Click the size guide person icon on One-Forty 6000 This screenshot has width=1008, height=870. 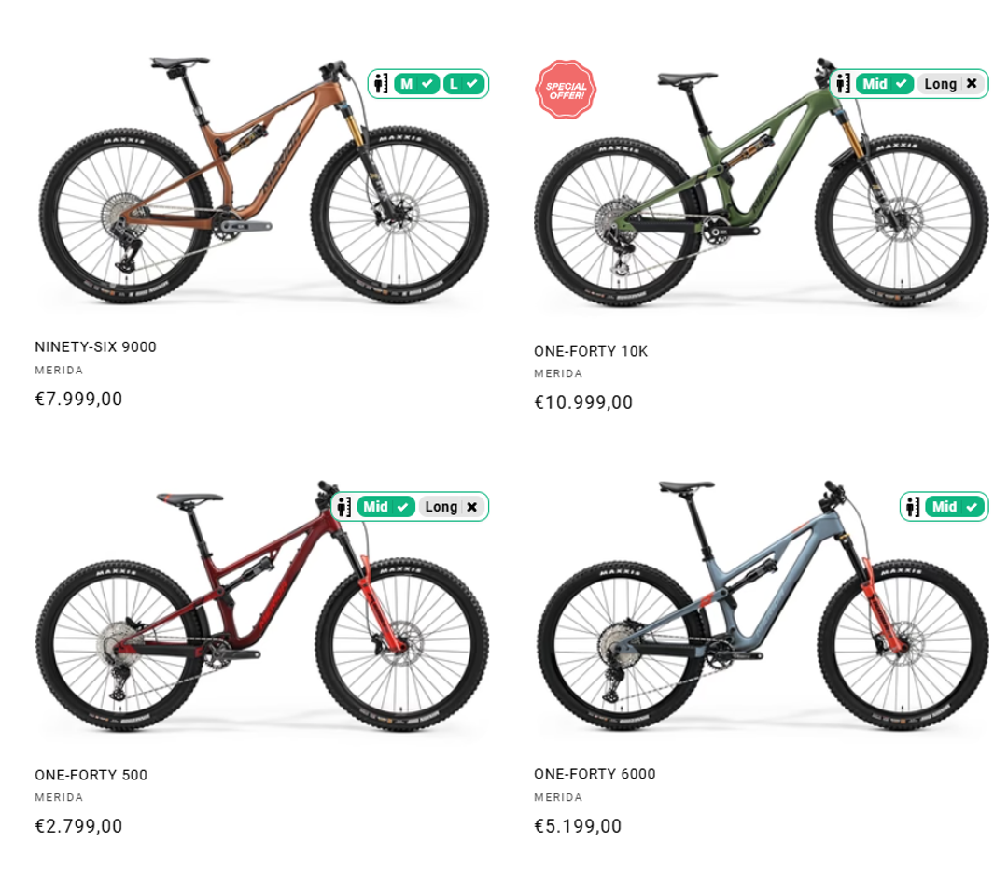click(x=912, y=507)
